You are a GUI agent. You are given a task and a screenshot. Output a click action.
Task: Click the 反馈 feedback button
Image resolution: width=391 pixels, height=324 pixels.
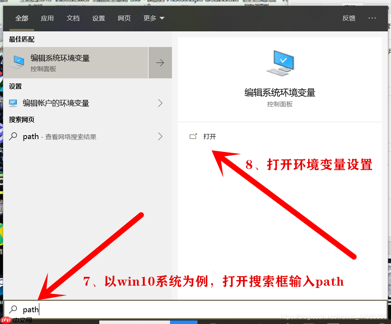(x=349, y=18)
